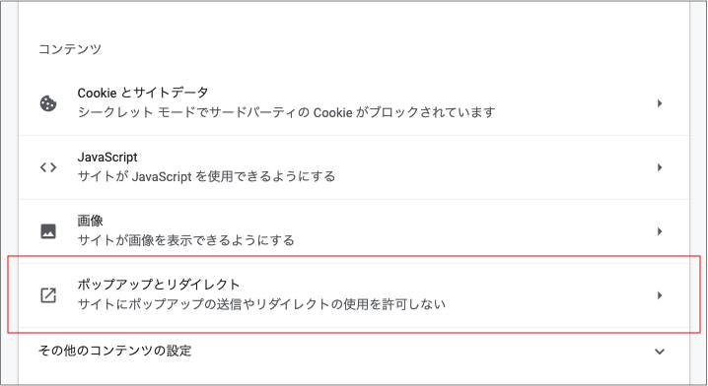Click the popup 許可しない description text
708x386 pixels.
[x=261, y=304]
